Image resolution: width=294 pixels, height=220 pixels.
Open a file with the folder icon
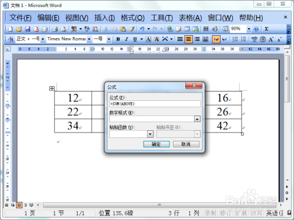[19, 29]
